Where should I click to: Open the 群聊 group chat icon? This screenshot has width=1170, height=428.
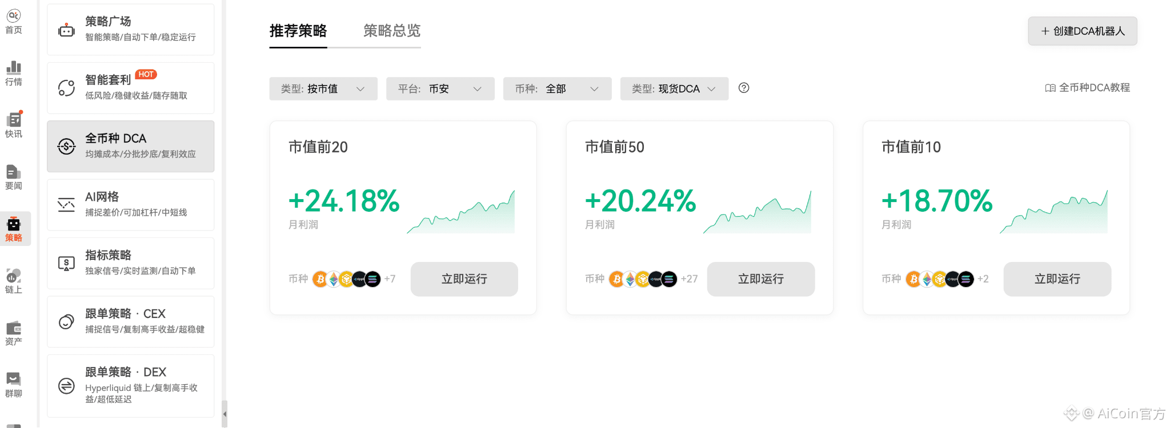click(x=14, y=385)
